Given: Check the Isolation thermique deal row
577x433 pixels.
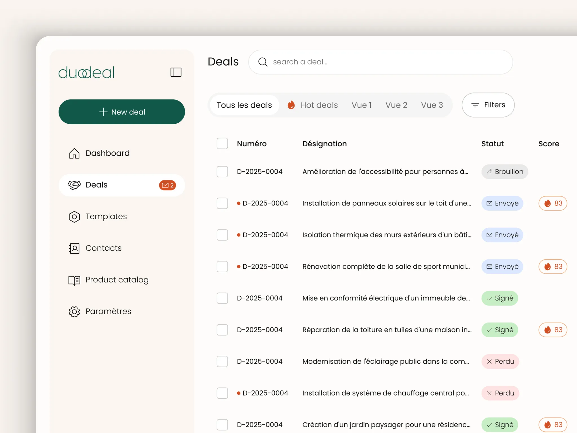Looking at the screenshot, I should click(222, 235).
